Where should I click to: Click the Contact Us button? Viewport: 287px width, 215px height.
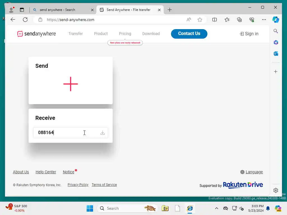point(189,34)
